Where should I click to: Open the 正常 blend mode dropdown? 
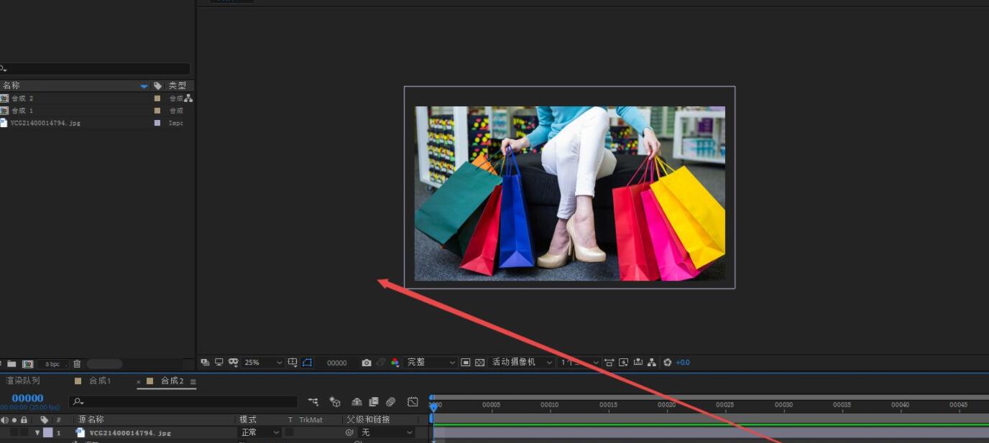(262, 432)
